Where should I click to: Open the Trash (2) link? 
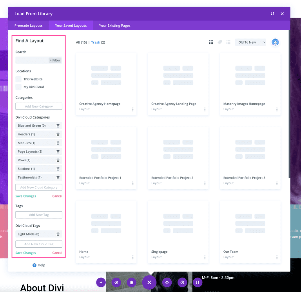[98, 42]
